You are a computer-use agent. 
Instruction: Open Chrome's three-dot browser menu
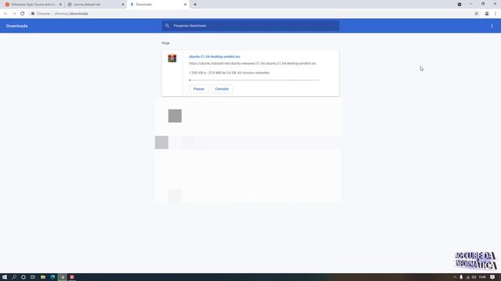coord(496,14)
